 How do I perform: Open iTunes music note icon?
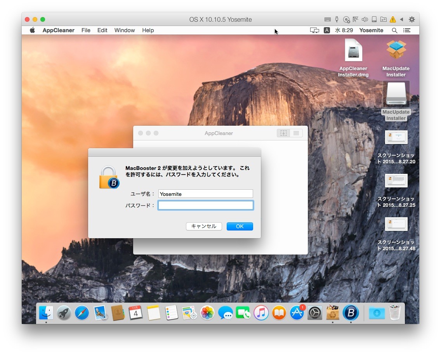click(x=261, y=313)
